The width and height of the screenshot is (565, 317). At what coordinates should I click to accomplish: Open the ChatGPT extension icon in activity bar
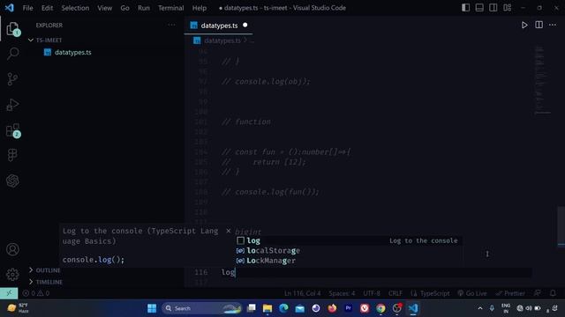12,181
